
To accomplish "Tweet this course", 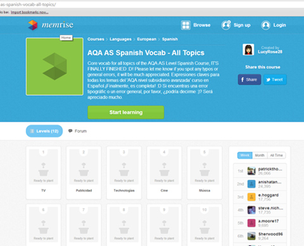I will click(275, 80).
